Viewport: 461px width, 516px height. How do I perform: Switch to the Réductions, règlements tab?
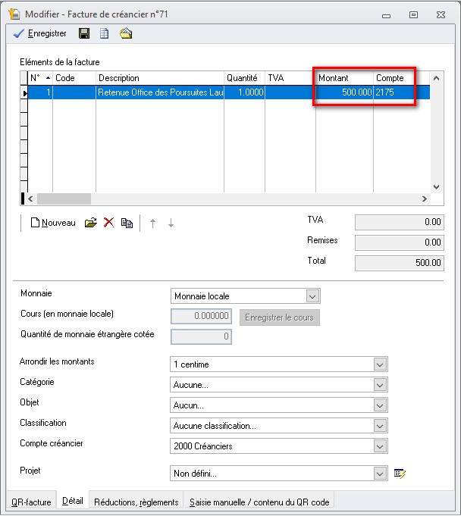point(136,502)
